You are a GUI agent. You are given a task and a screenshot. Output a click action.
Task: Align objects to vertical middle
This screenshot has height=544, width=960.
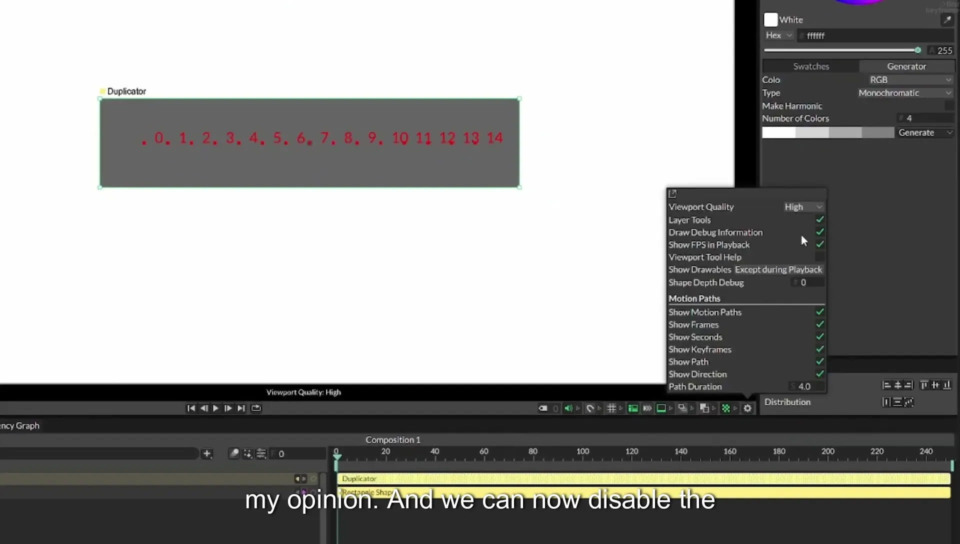(935, 385)
